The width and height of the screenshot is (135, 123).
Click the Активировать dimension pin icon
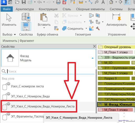tap(117, 17)
